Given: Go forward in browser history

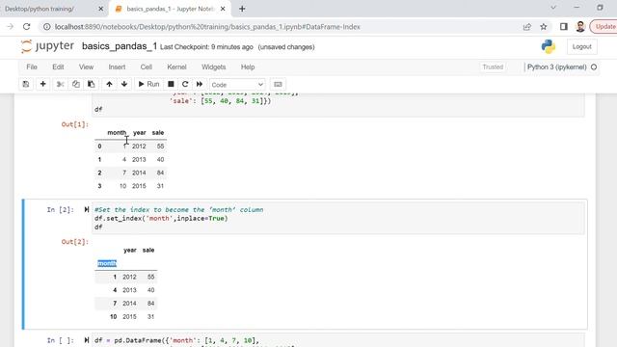Looking at the screenshot, I should pos(11,27).
